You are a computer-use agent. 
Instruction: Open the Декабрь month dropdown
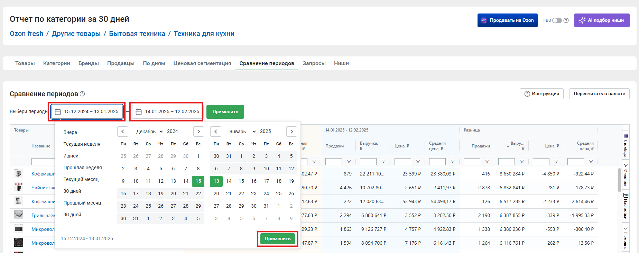149,132
